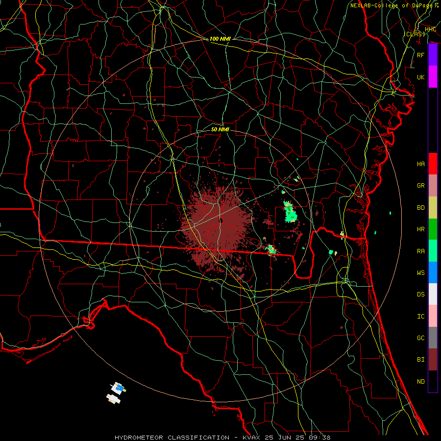Click the UK legend label
The width and height of the screenshot is (441, 441).
coord(420,77)
